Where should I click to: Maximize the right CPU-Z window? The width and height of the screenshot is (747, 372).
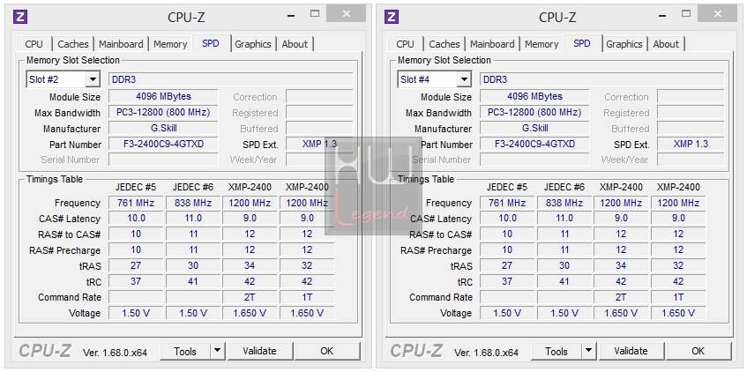coord(686,14)
